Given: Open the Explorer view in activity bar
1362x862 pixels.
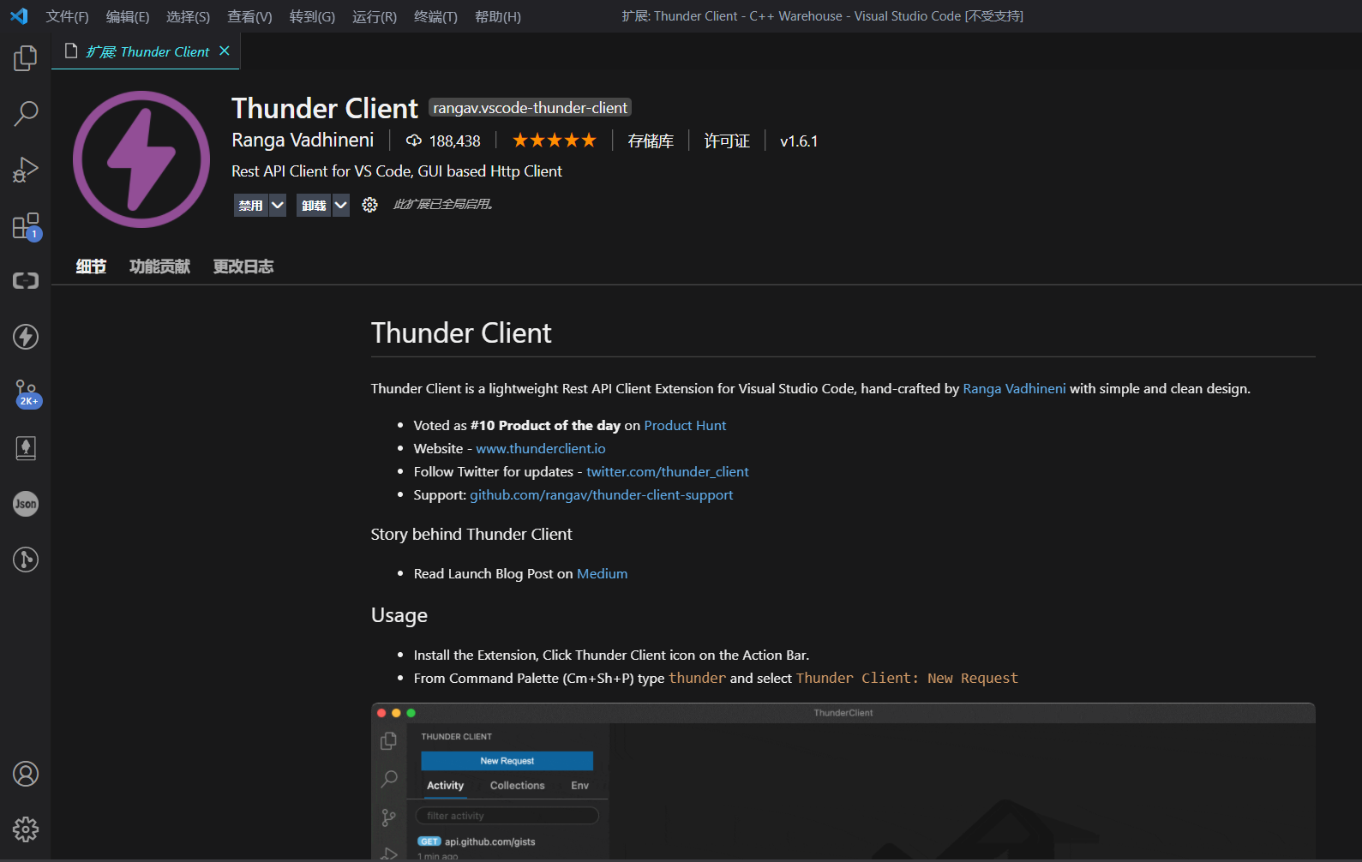Looking at the screenshot, I should point(26,58).
